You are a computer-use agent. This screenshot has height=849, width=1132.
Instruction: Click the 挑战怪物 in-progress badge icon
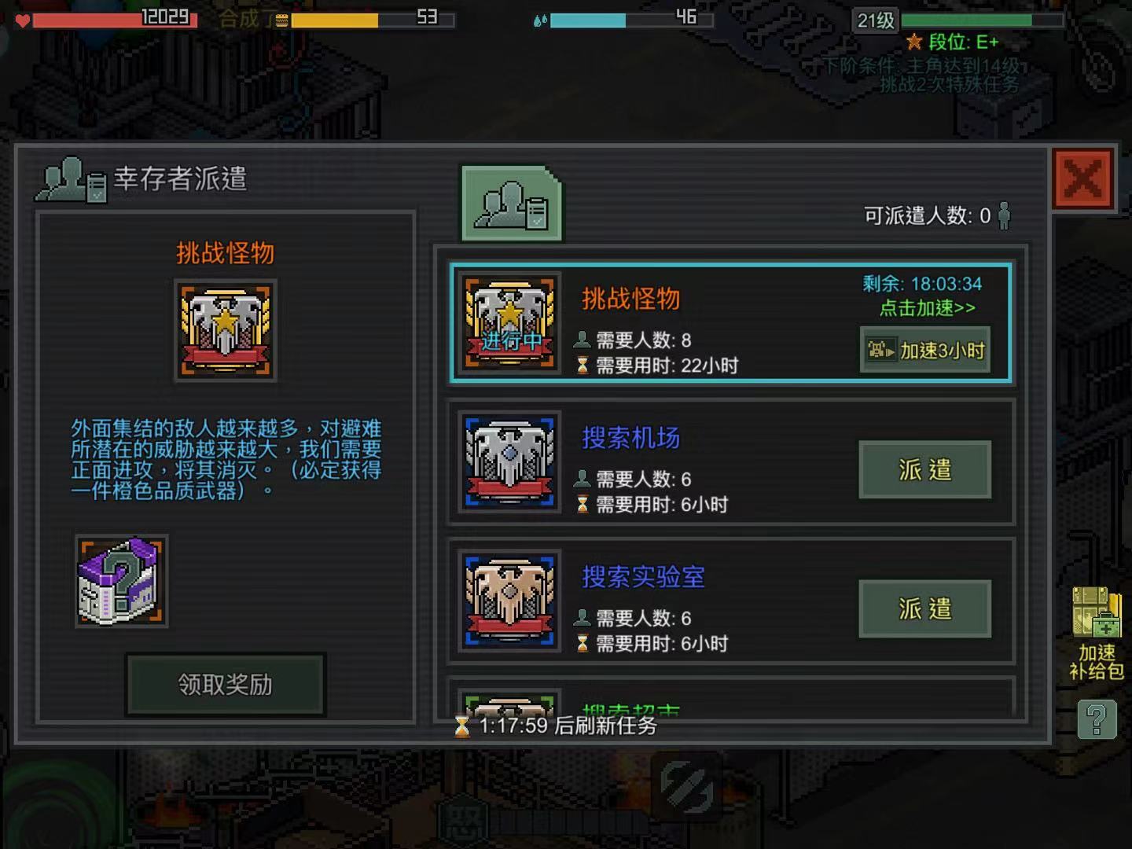pos(510,322)
